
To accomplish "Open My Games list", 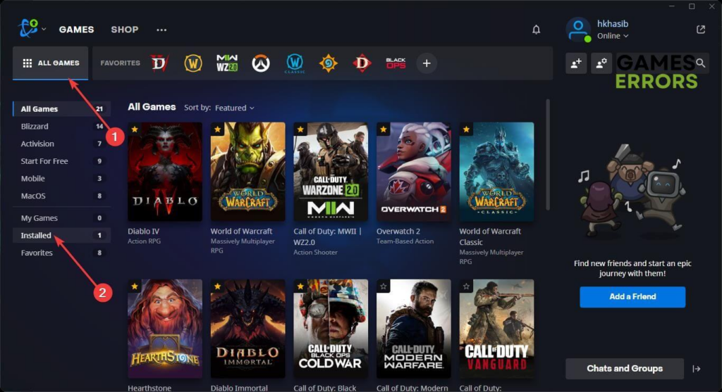I will 62,218.
